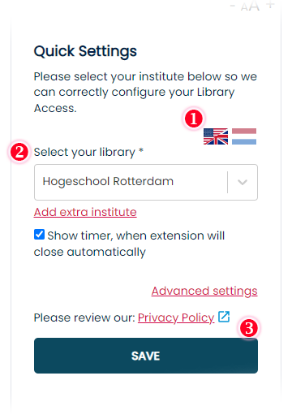Decrease font size with the minus icon
The height and width of the screenshot is (419, 292).
[x=233, y=6]
